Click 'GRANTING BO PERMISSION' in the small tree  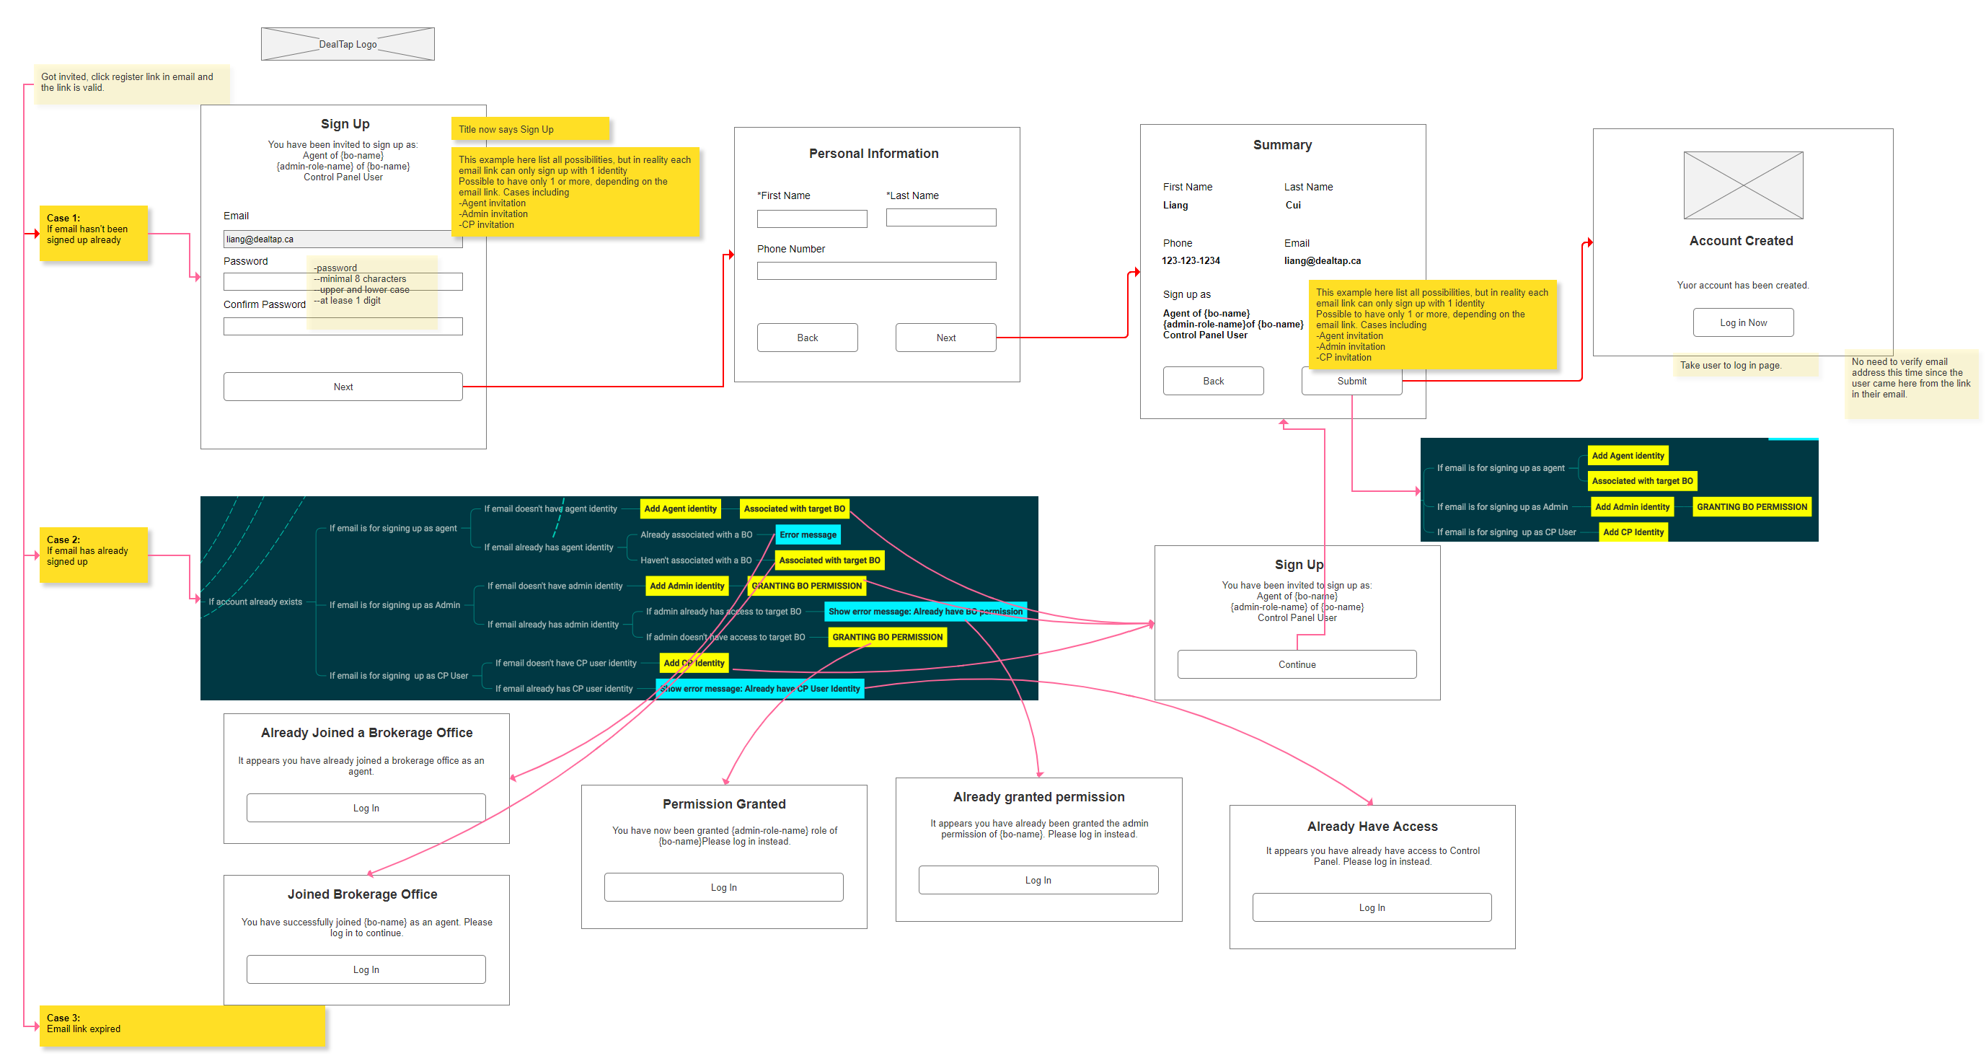click(x=1752, y=506)
